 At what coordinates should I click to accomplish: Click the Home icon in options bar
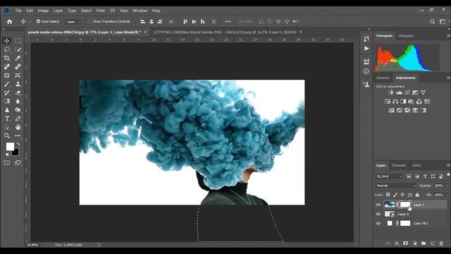coord(9,22)
